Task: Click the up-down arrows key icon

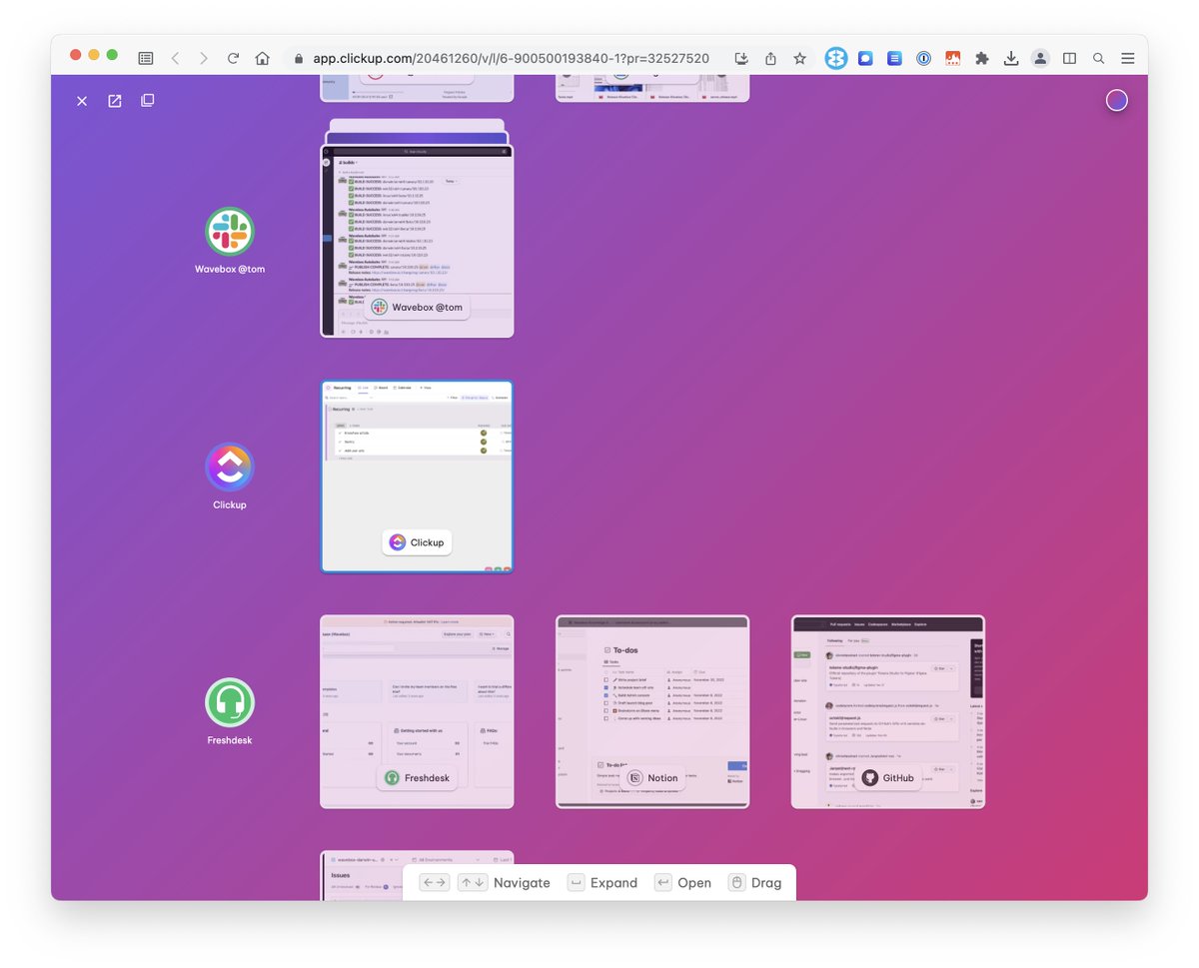Action: tap(473, 883)
